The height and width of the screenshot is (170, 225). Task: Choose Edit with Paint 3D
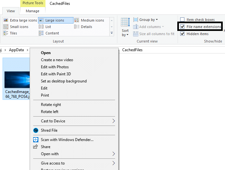(x=74, y=74)
